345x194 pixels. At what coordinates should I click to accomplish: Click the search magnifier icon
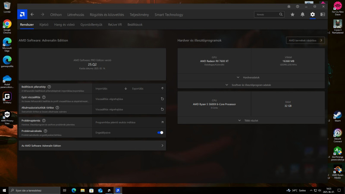[281, 15]
